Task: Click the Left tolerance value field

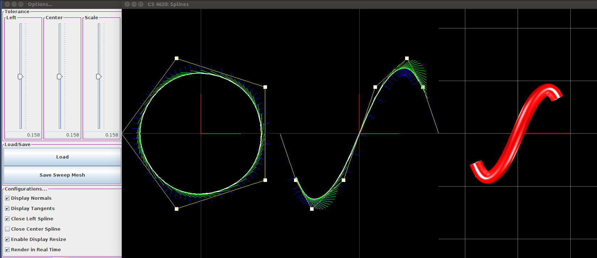Action: coord(23,135)
